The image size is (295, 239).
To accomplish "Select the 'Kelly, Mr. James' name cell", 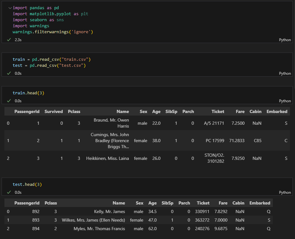I will pos(110,211).
